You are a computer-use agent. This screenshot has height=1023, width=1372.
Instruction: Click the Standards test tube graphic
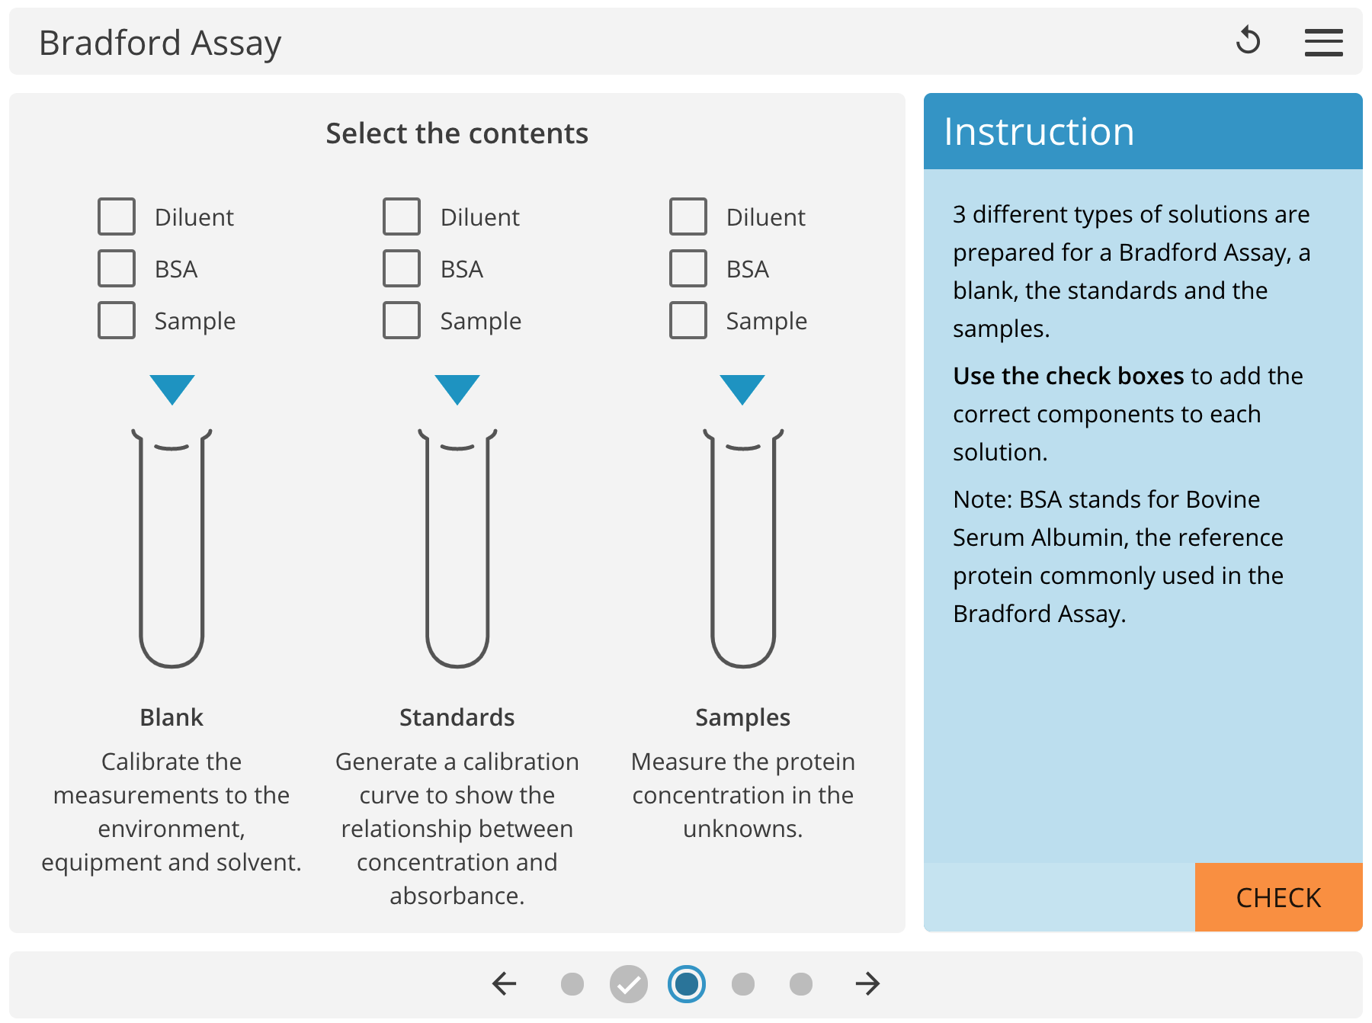click(x=457, y=549)
